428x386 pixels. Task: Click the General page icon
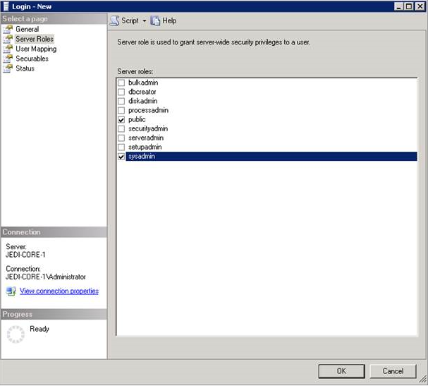(8, 30)
